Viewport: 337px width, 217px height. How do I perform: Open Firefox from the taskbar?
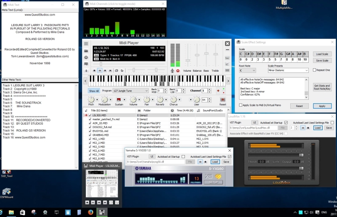click(91, 212)
